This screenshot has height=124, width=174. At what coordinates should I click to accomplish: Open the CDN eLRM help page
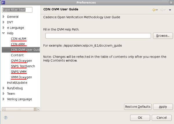pos(19,39)
